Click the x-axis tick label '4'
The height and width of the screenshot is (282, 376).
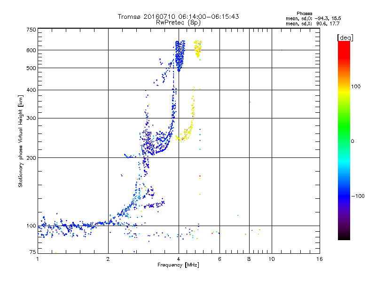pos(179,259)
